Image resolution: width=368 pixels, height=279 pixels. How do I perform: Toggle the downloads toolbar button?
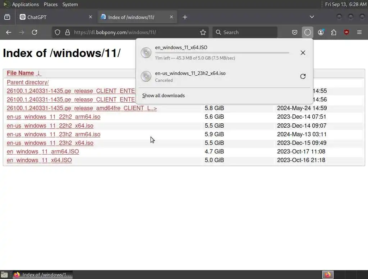(x=308, y=32)
